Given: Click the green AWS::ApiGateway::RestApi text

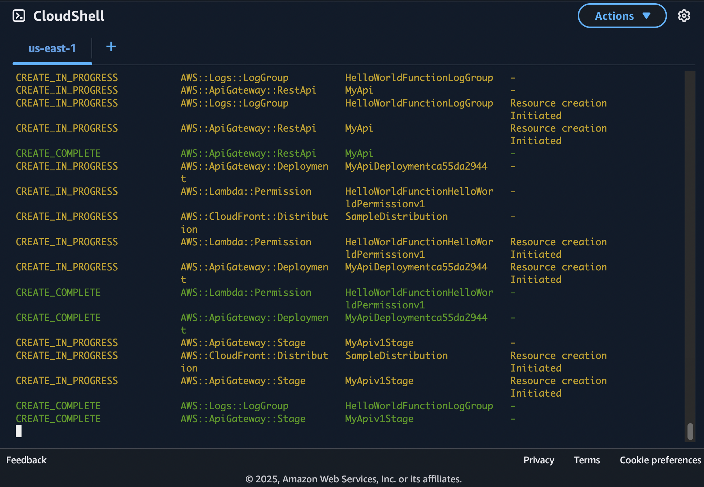Looking at the screenshot, I should [x=248, y=153].
